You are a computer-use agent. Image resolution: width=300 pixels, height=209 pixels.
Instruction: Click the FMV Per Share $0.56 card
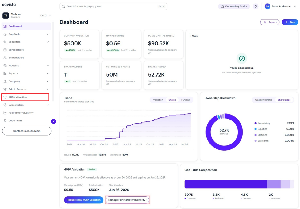[121, 44]
